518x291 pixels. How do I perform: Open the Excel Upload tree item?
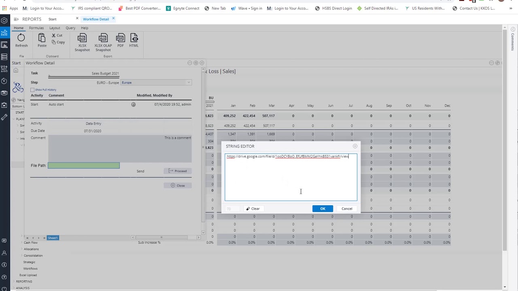(28, 275)
